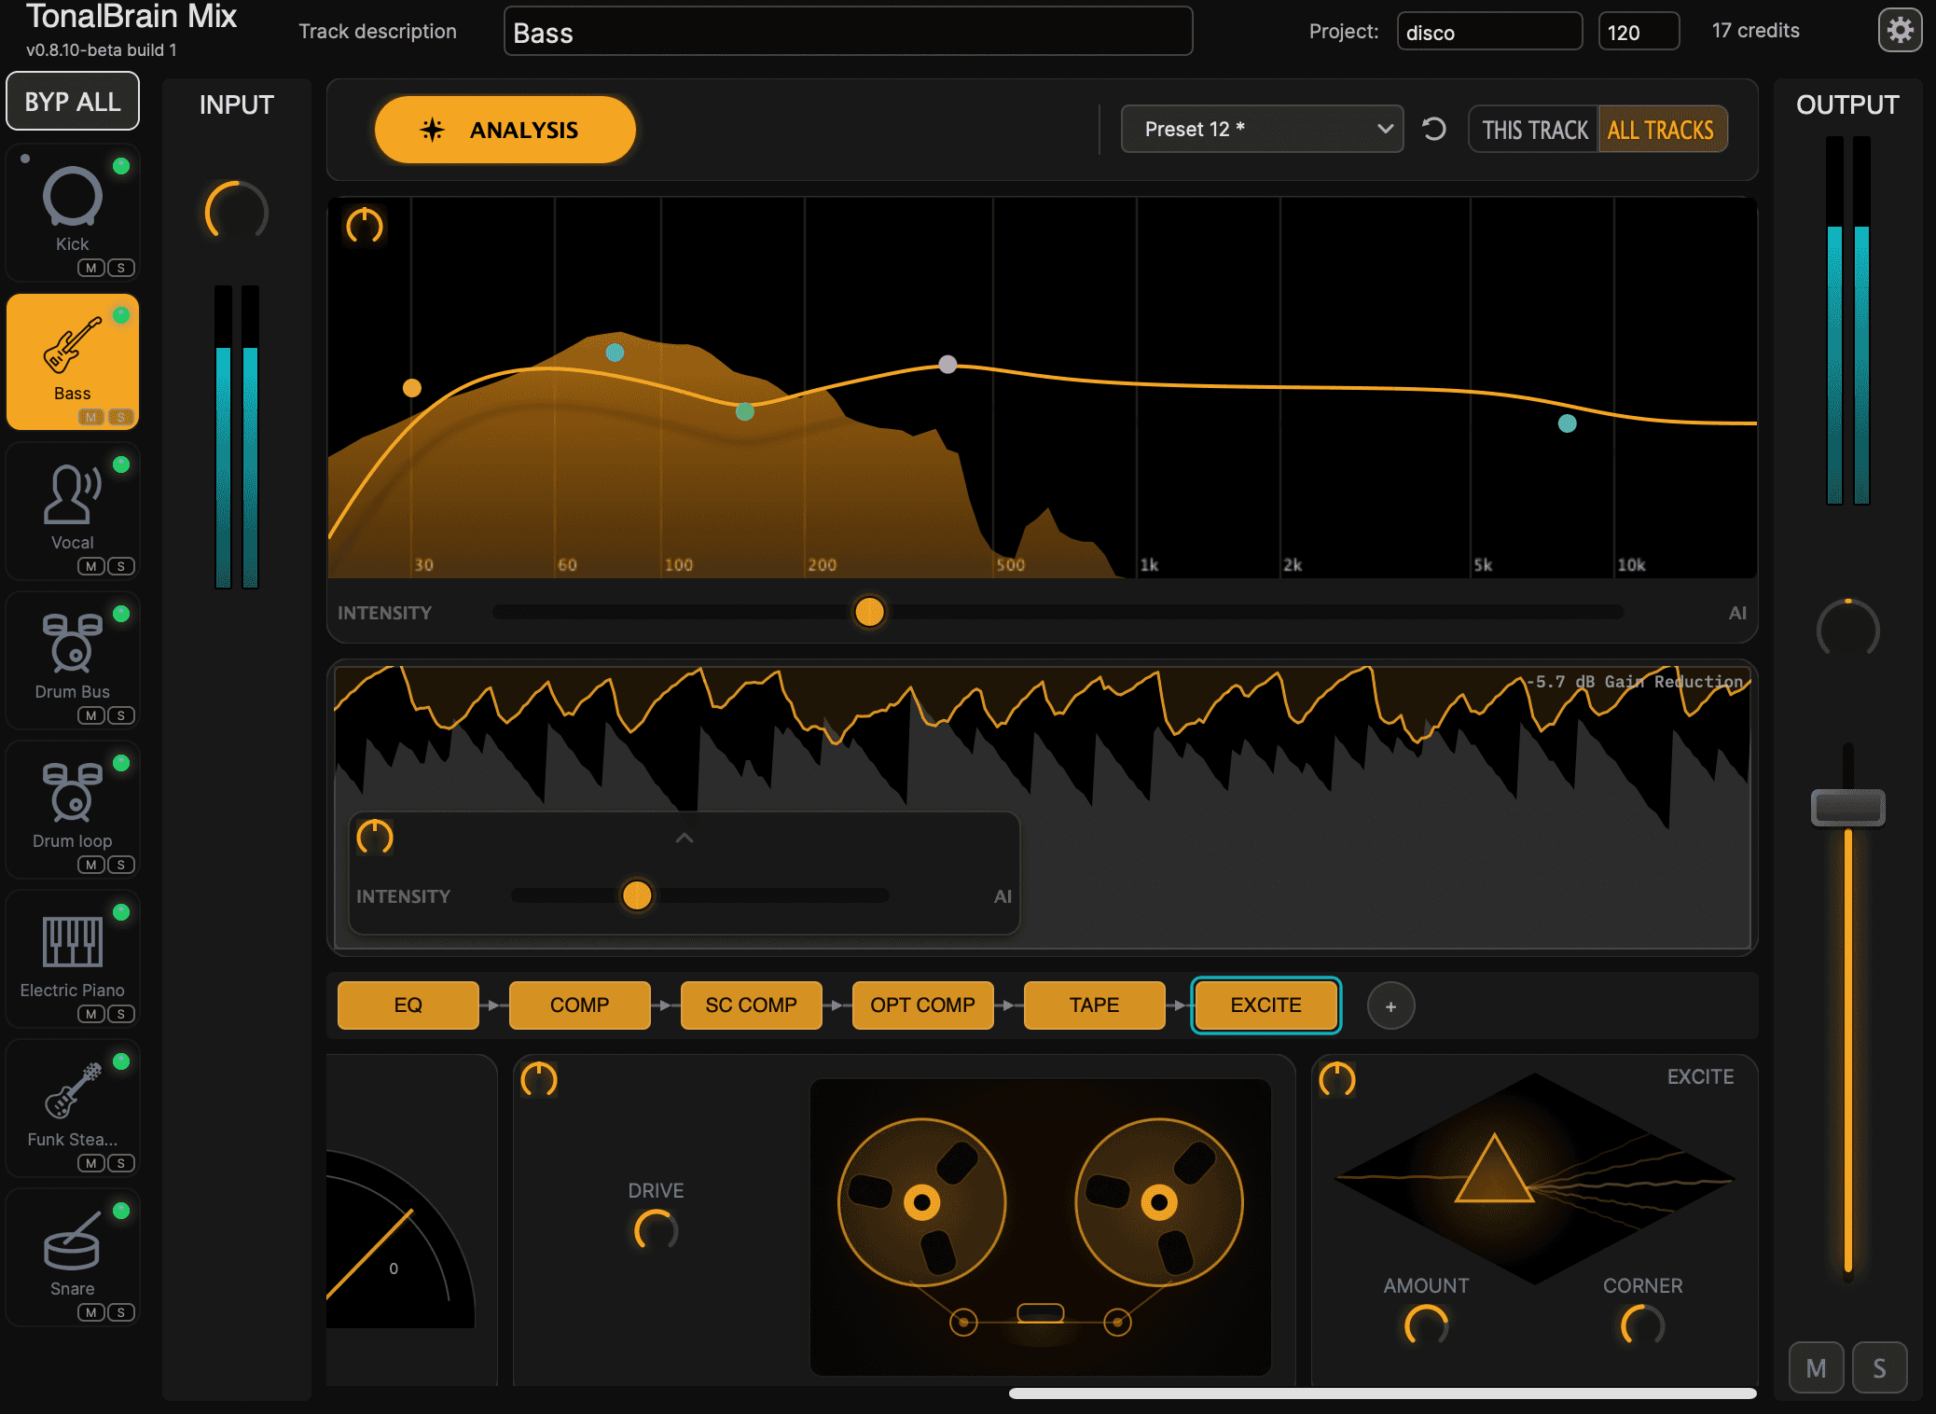Screen dimensions: 1936x1414
Task: Click the compressor INTENSITY slider handle
Action: [x=637, y=895]
